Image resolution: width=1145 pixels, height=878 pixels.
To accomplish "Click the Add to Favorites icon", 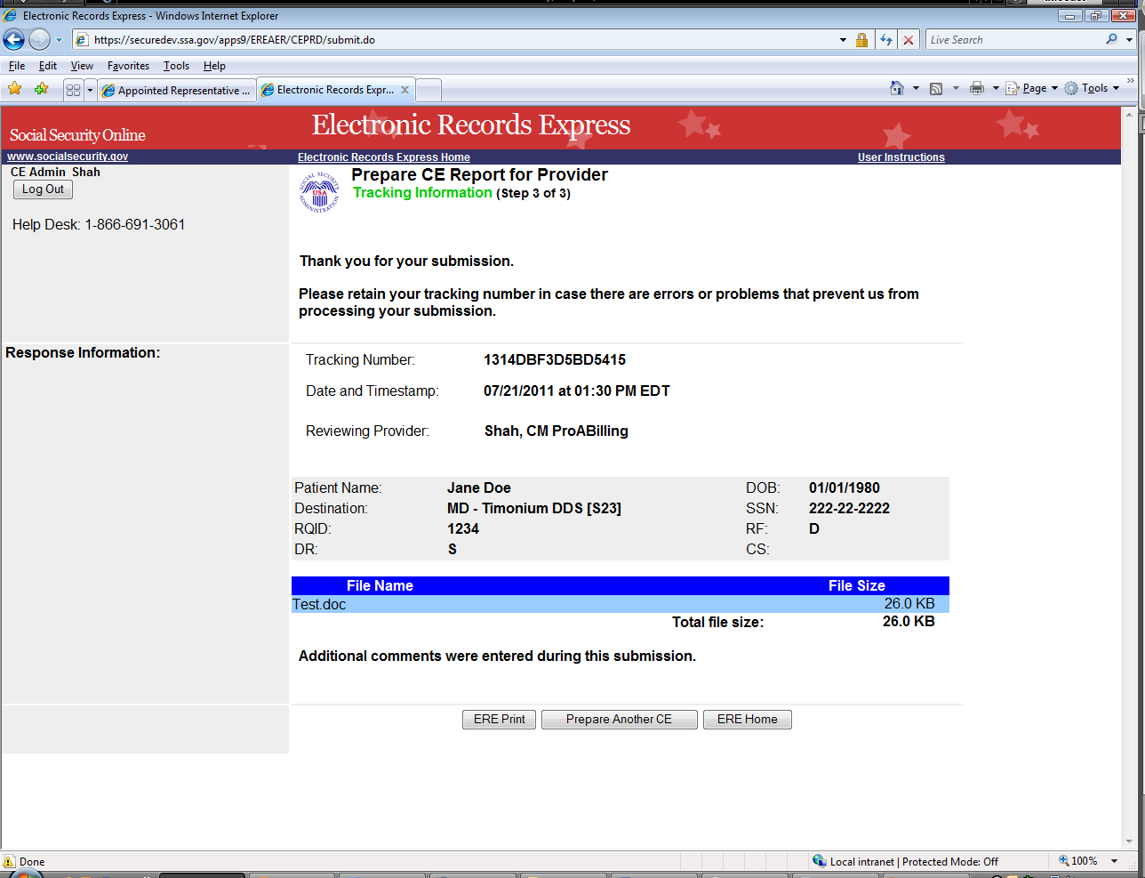I will coord(41,89).
